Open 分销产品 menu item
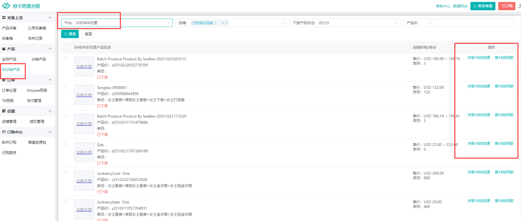521x221 pixels. (39, 59)
